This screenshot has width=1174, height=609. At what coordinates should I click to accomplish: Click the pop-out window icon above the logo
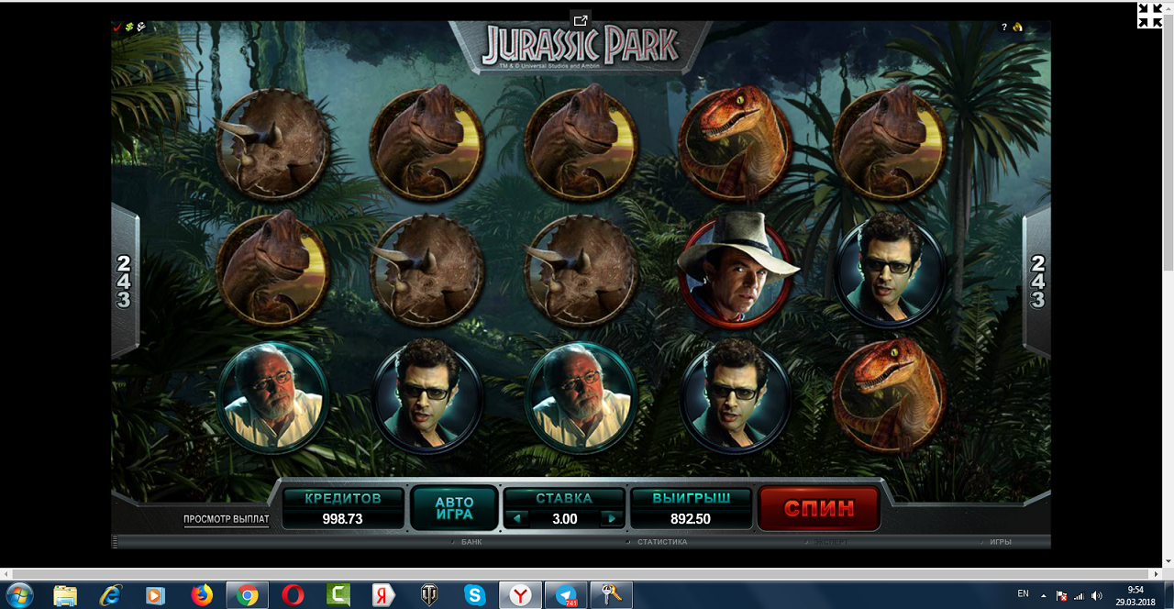point(580,20)
